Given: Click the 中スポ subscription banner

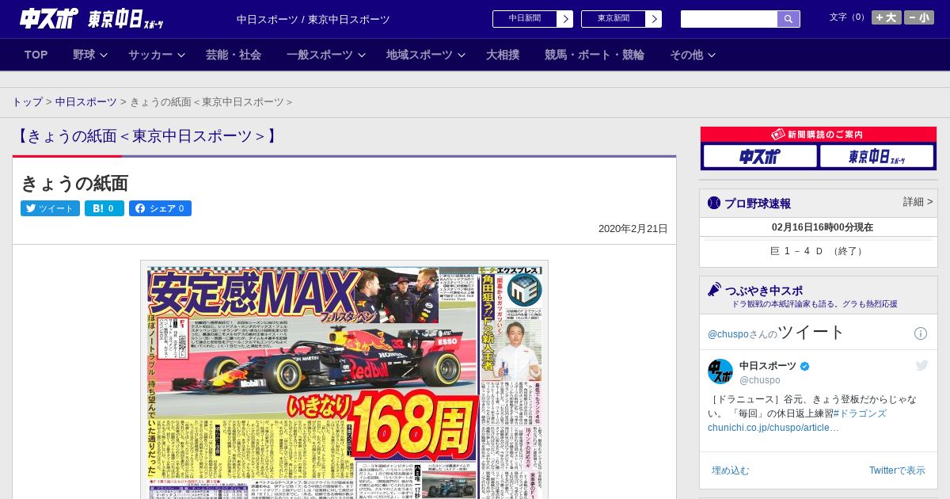Looking at the screenshot, I should [x=760, y=157].
